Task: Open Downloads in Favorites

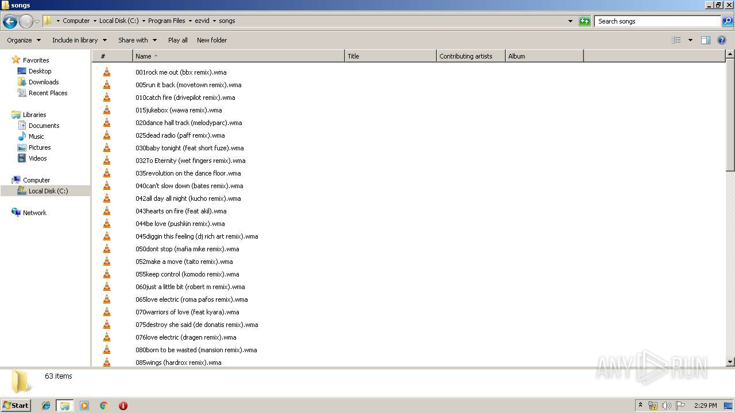Action: click(x=44, y=82)
